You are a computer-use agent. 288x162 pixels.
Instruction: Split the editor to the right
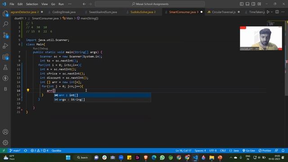click(277, 12)
